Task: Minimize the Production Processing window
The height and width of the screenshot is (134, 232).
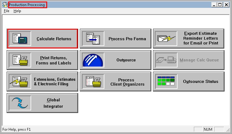Action: click(214, 5)
